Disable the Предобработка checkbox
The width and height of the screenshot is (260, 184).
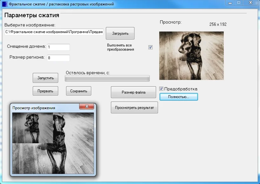point(161,89)
